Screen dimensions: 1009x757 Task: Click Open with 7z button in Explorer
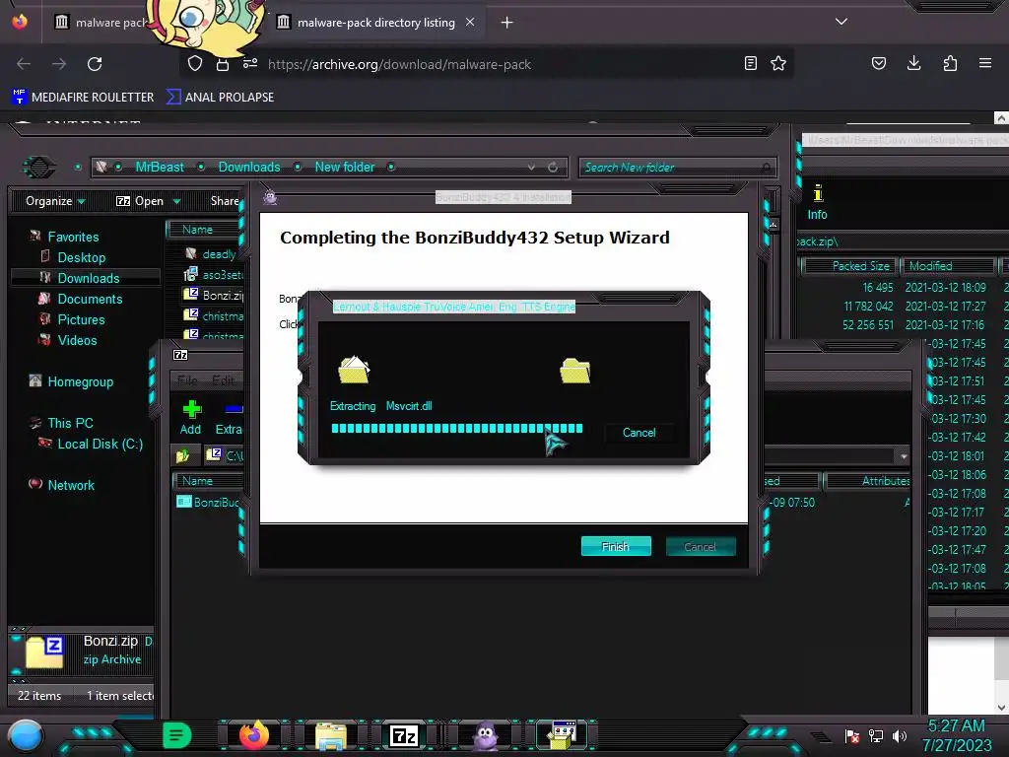(140, 201)
